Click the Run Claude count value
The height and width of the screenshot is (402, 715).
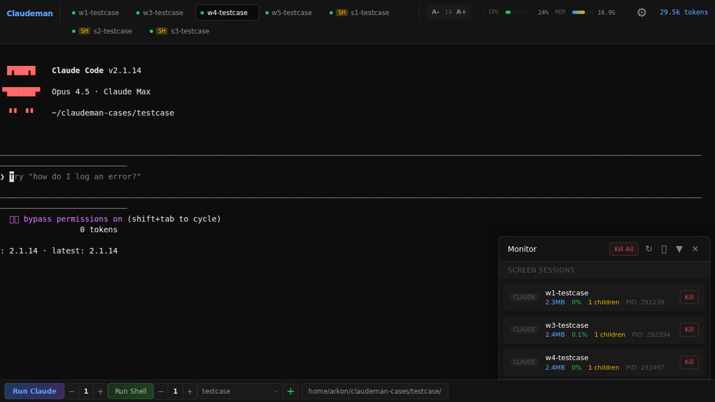(86, 391)
